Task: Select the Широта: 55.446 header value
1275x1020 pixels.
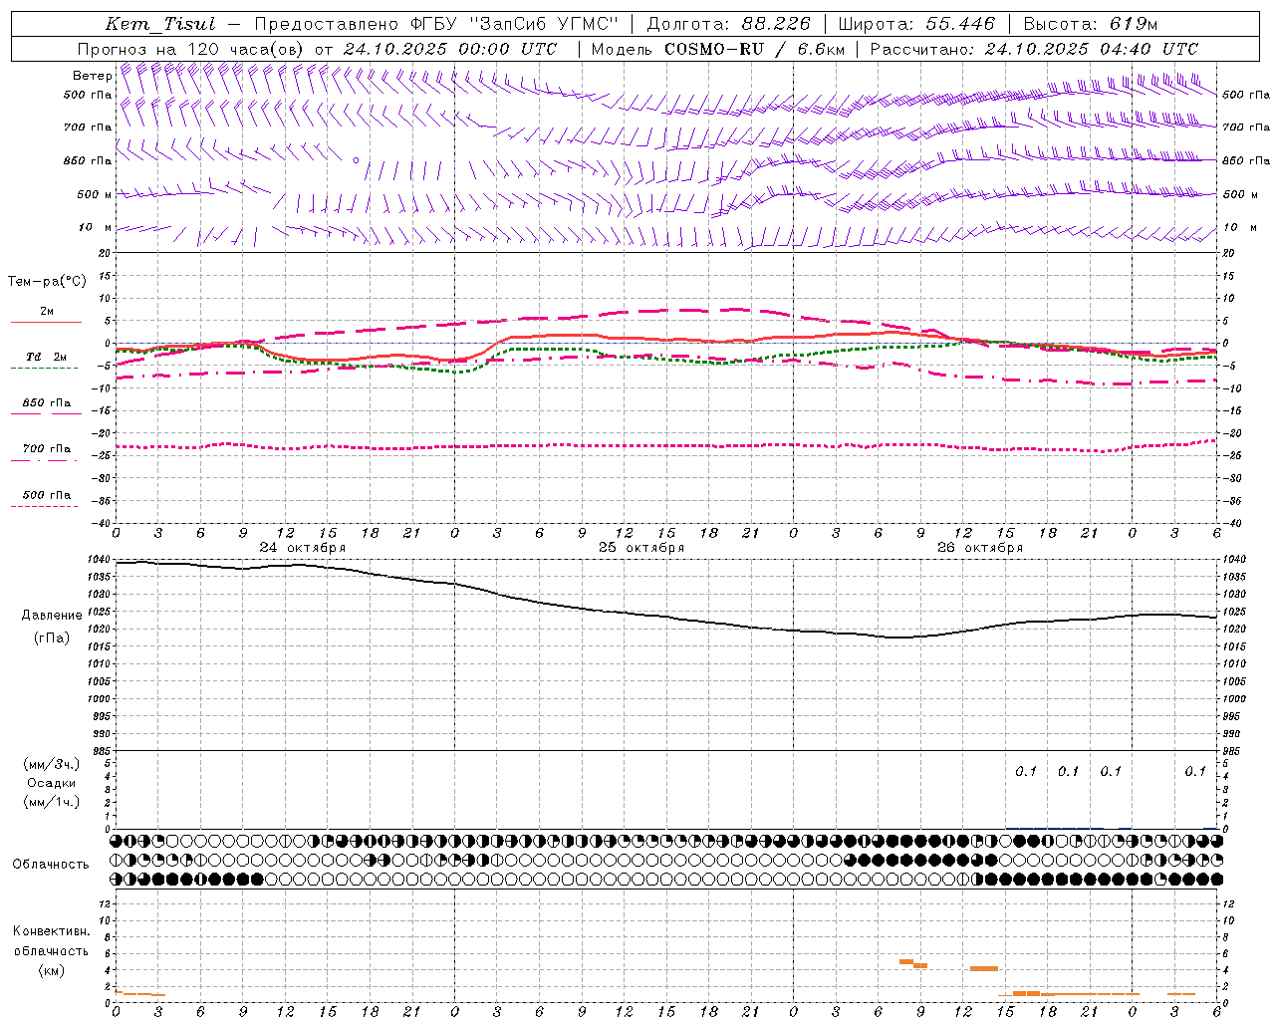Action: tap(916, 24)
